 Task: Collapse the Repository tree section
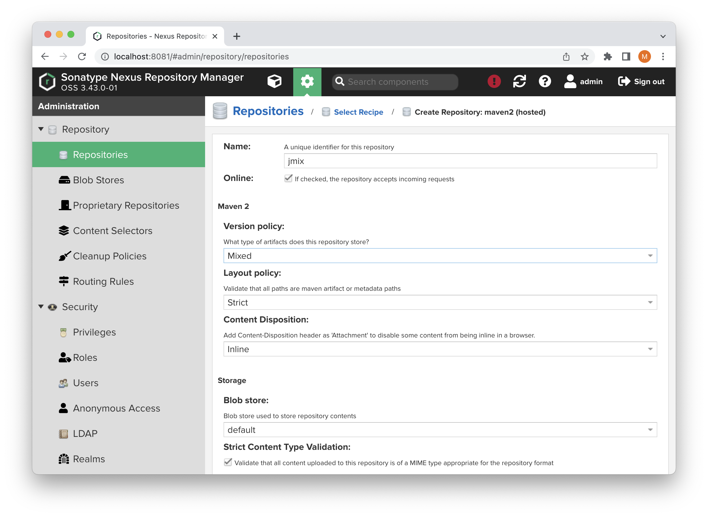[41, 129]
